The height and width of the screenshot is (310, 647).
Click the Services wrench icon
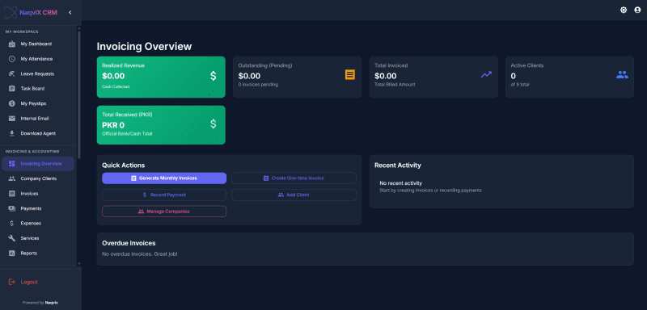(x=12, y=238)
